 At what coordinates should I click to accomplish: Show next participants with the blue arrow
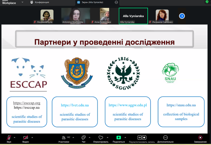tap(182, 16)
